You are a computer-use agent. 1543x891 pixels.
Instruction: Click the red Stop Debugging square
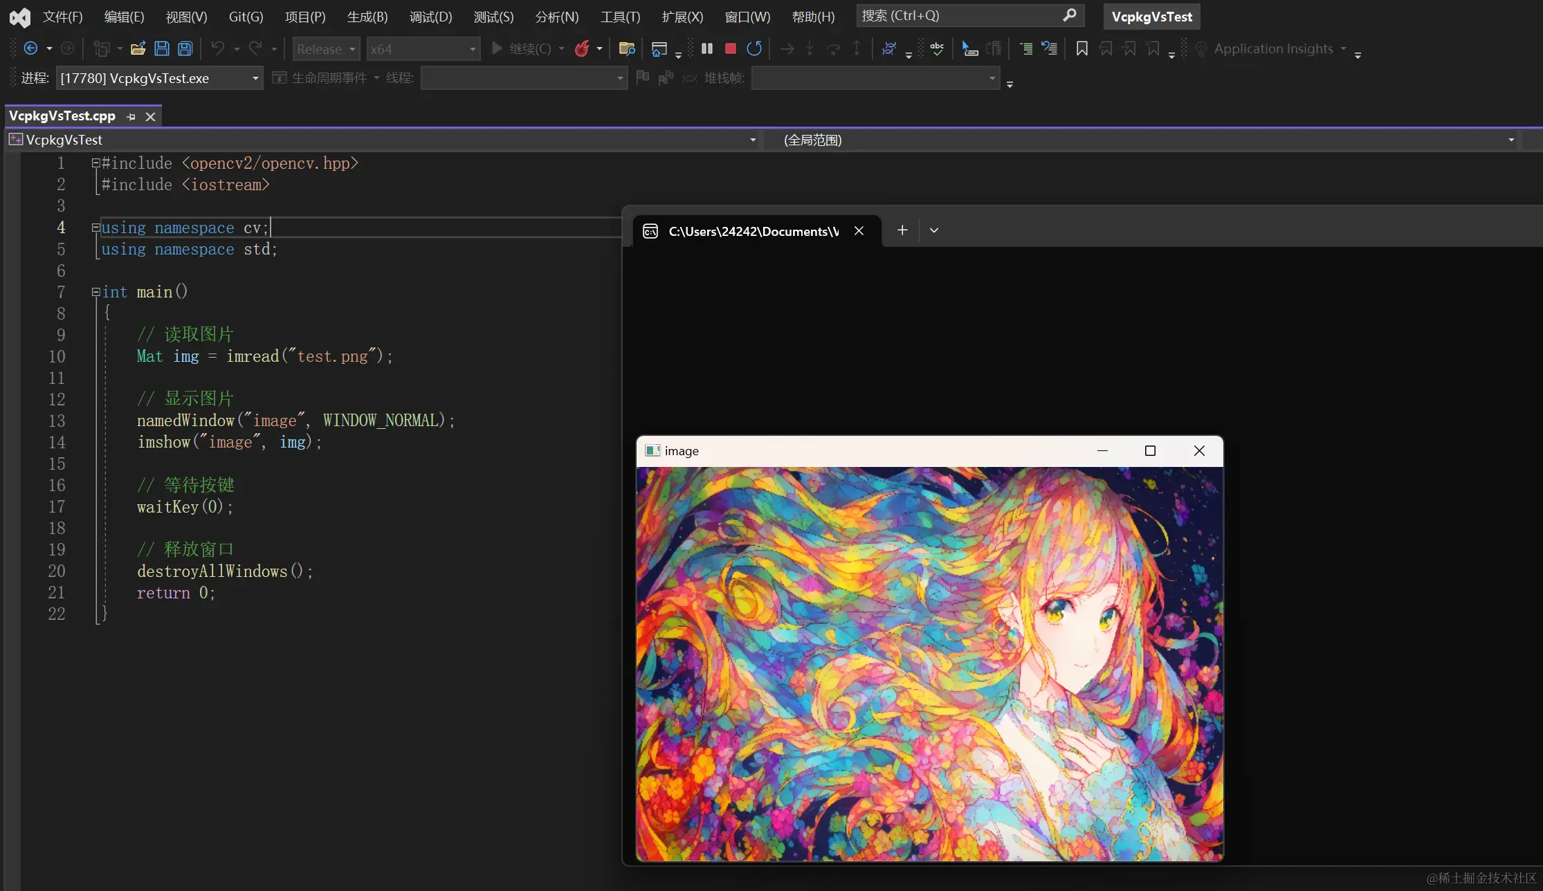[730, 48]
